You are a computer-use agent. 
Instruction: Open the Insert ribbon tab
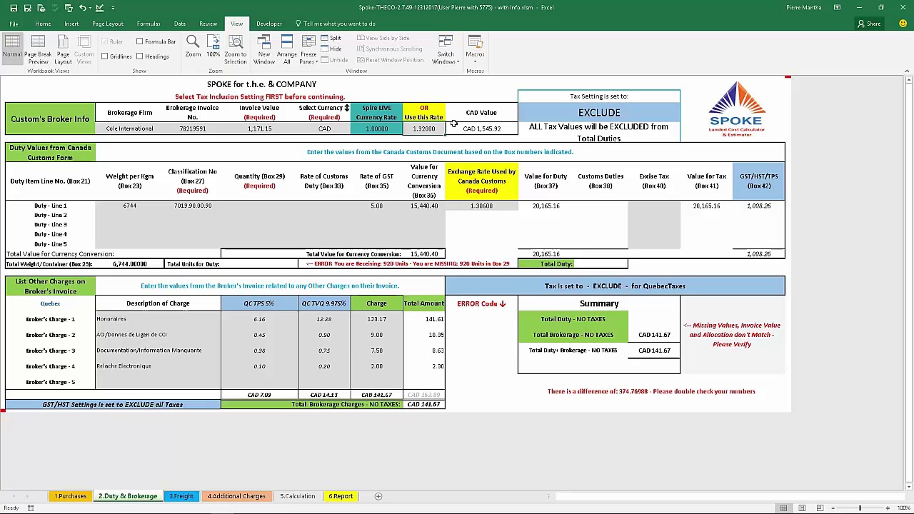(x=71, y=24)
